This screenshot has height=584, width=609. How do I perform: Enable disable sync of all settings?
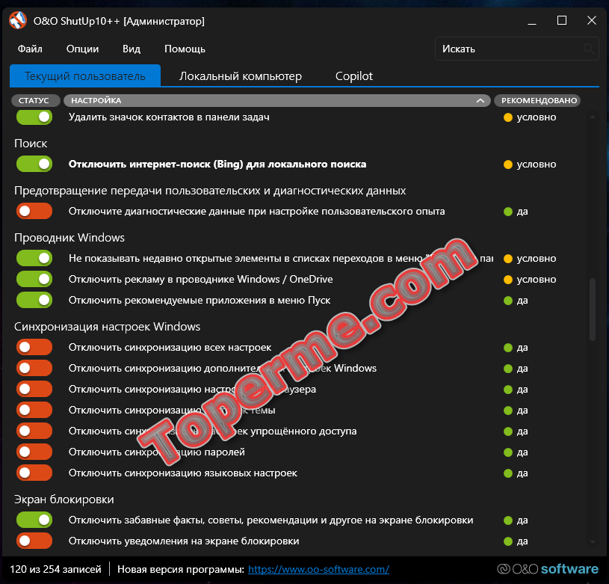click(x=34, y=347)
